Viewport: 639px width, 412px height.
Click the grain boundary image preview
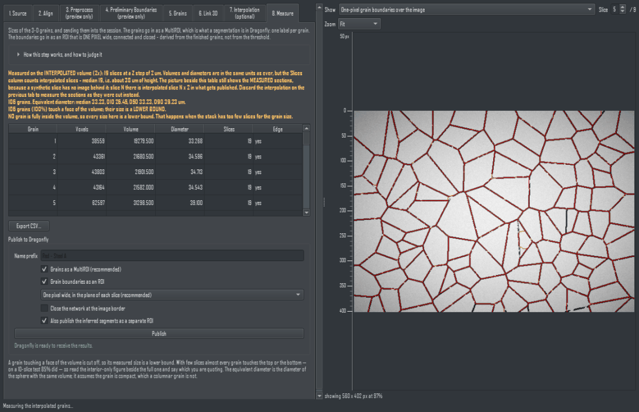(494, 211)
